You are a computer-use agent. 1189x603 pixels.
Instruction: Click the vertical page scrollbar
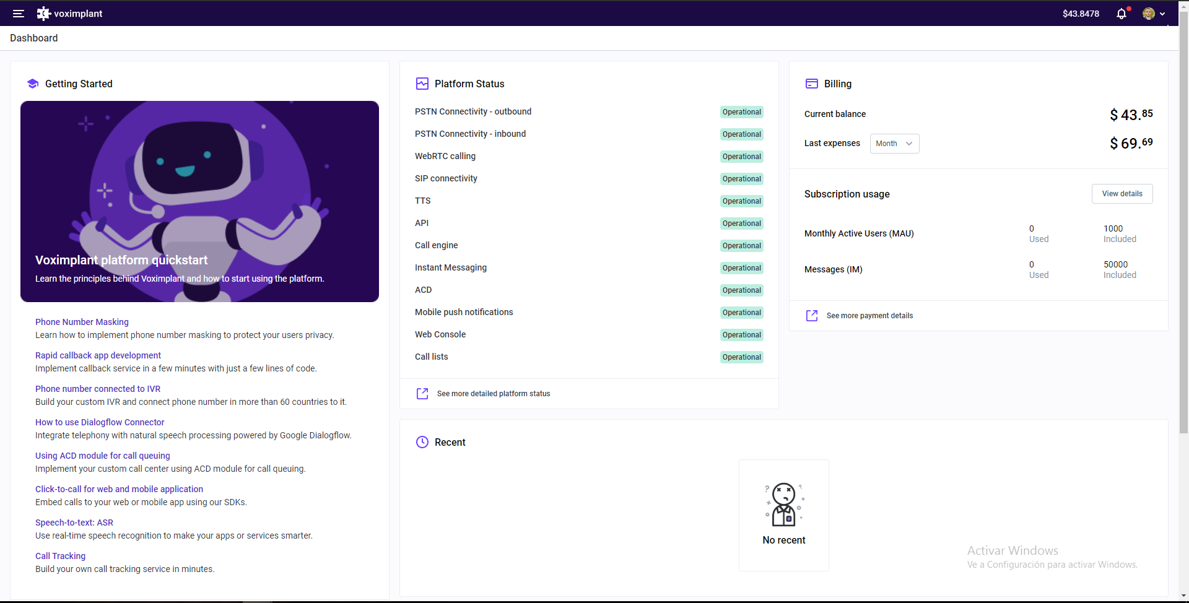point(1183,223)
